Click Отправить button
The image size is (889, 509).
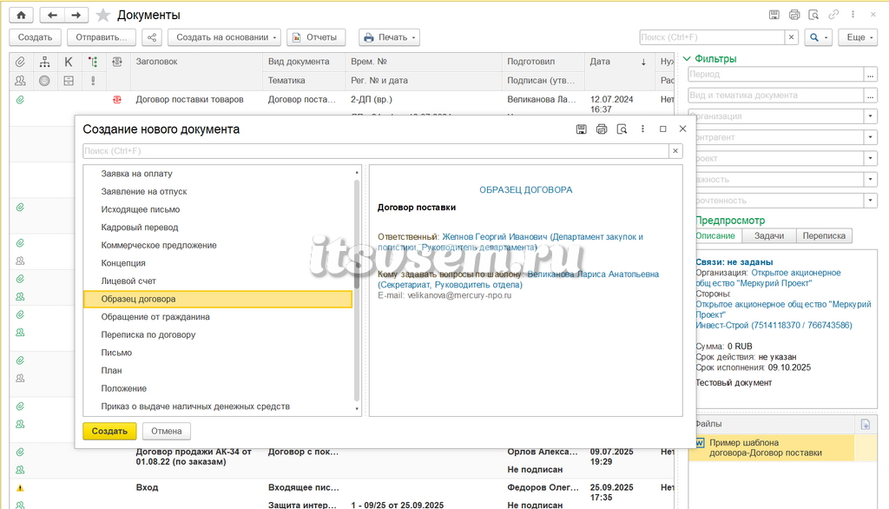tap(102, 37)
